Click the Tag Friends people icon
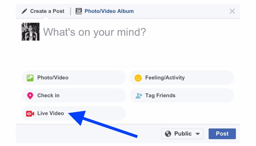256x146 pixels. point(138,96)
